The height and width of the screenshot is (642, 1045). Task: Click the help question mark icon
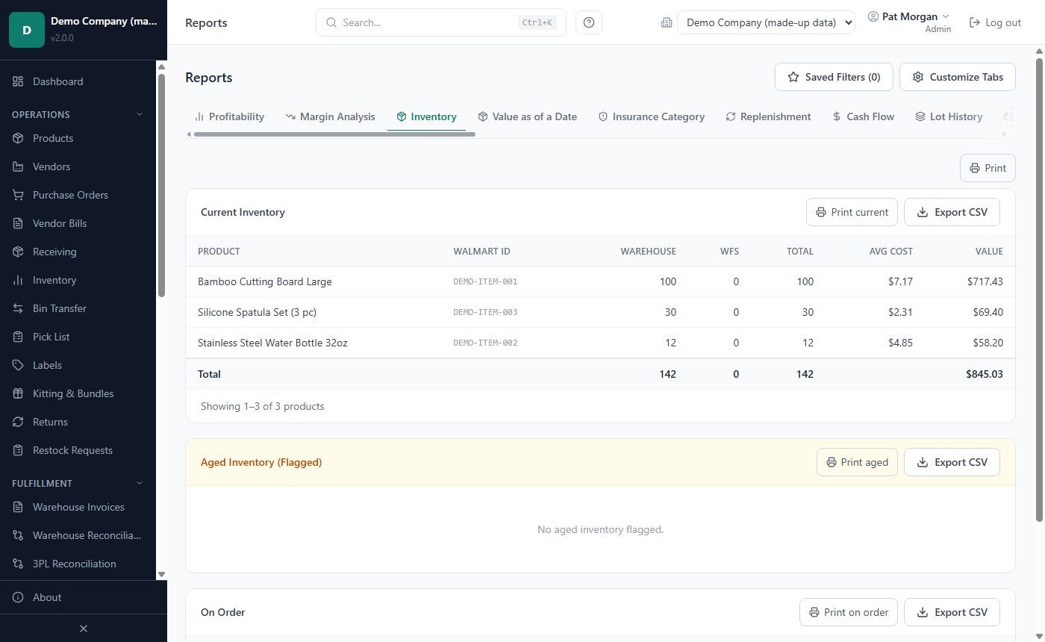(589, 22)
